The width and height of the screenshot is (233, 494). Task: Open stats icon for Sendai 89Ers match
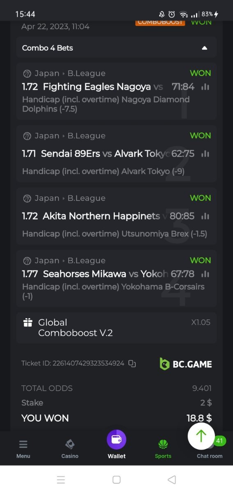pyautogui.click(x=205, y=154)
